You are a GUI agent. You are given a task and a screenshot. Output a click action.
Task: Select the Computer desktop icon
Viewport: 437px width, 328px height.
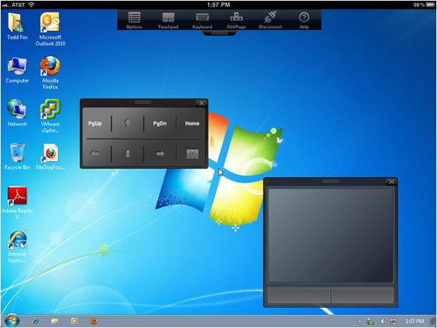tap(17, 70)
